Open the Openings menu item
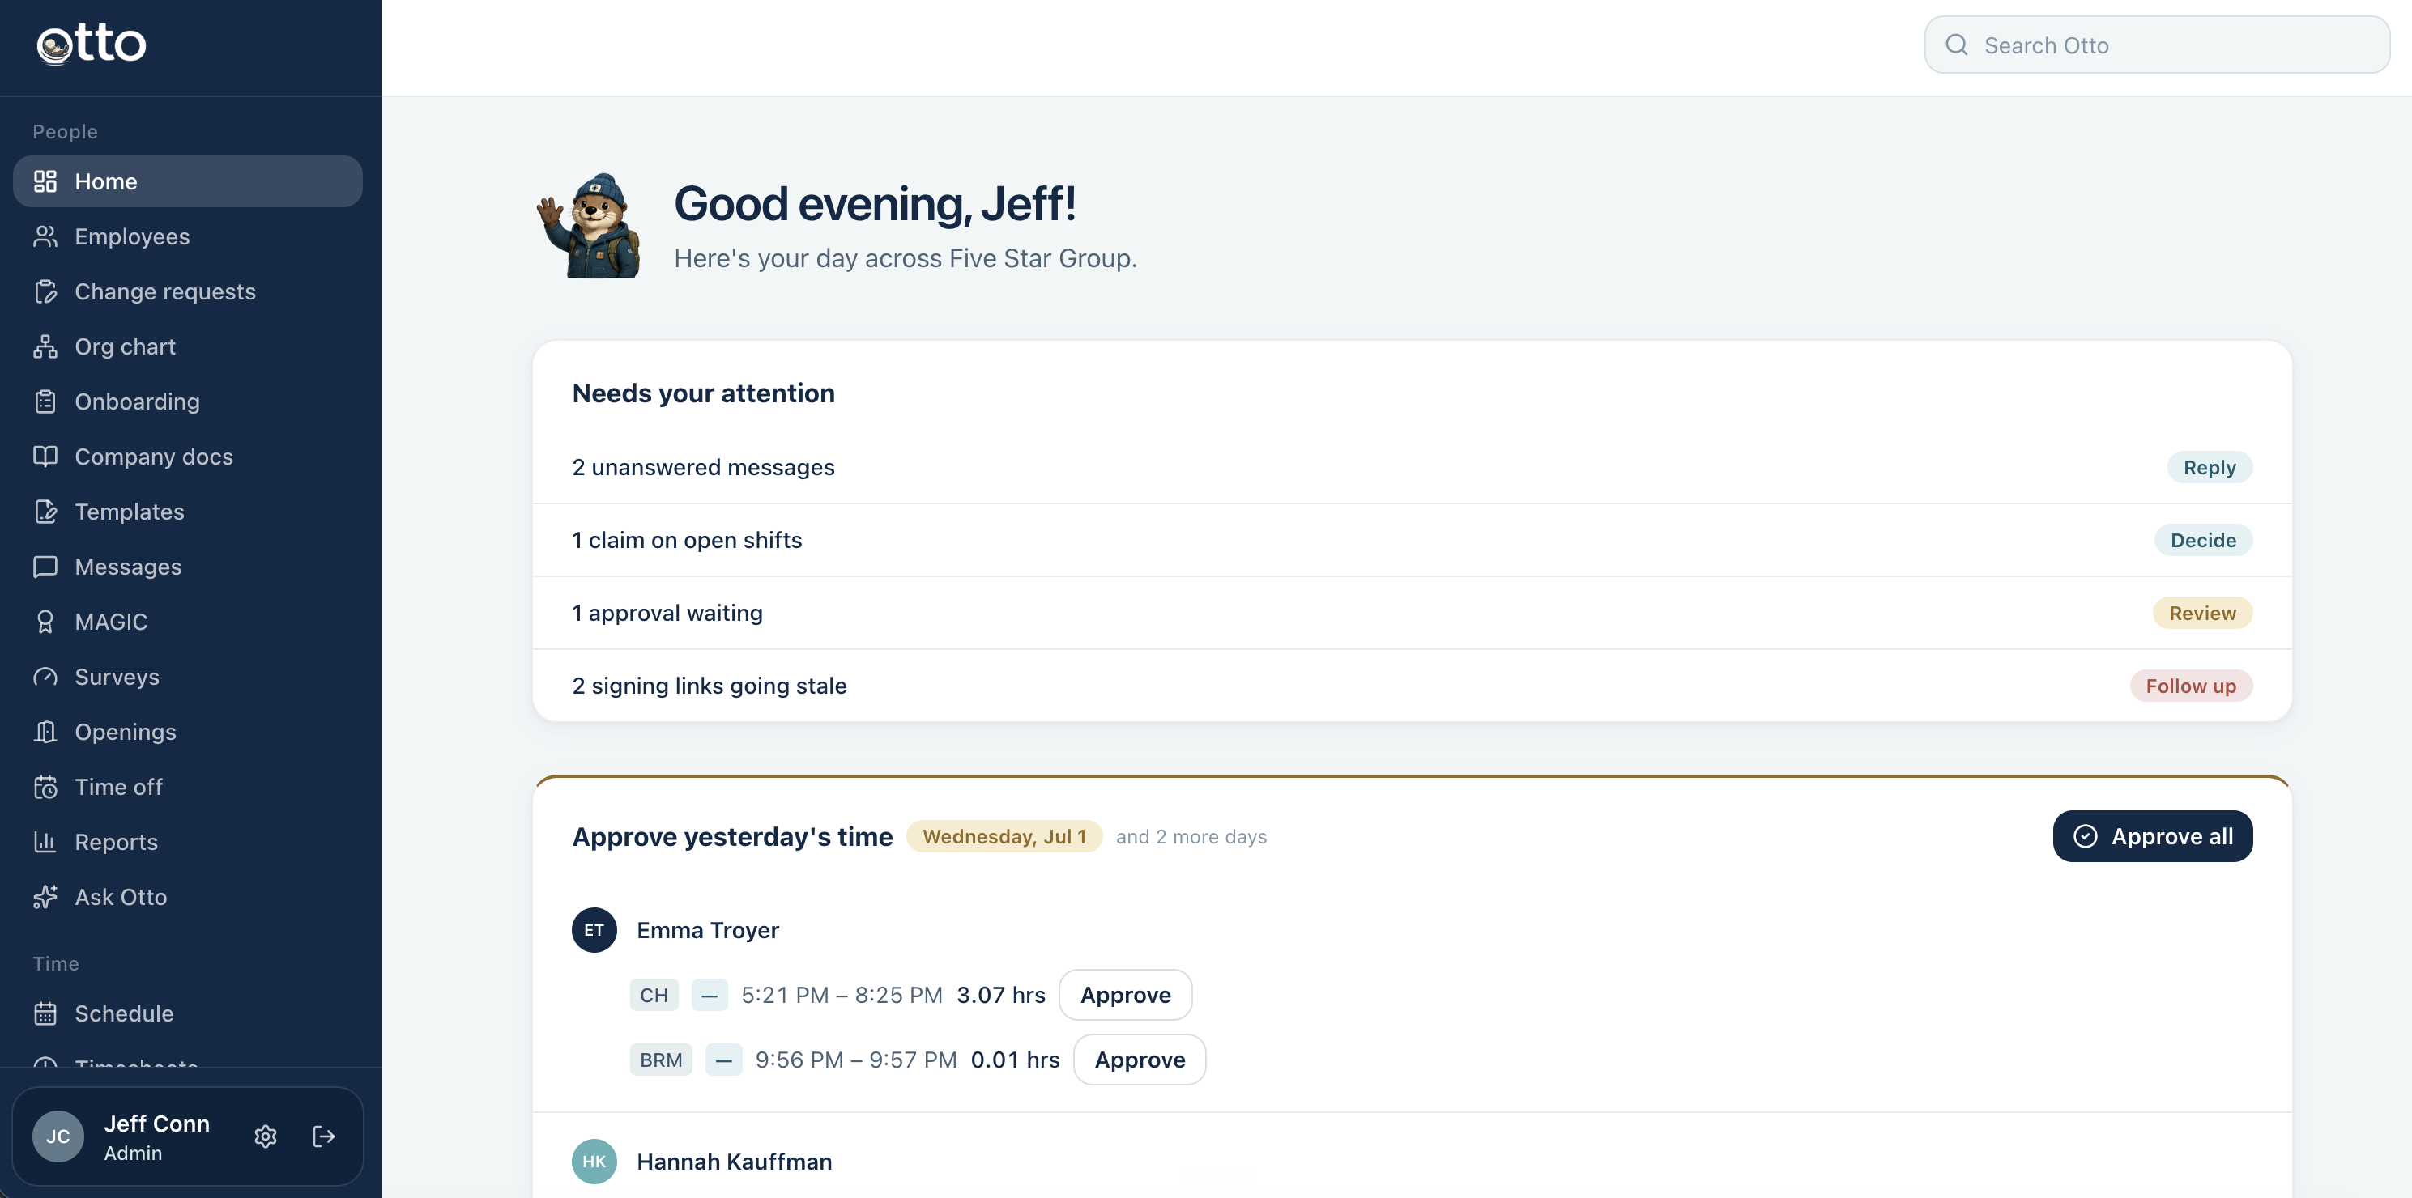This screenshot has height=1198, width=2412. 187,732
